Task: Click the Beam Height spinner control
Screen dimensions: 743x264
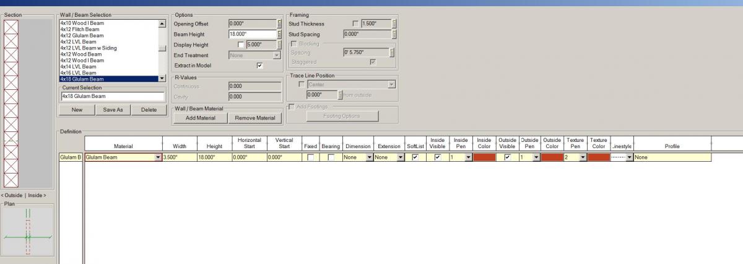Action: click(279, 34)
